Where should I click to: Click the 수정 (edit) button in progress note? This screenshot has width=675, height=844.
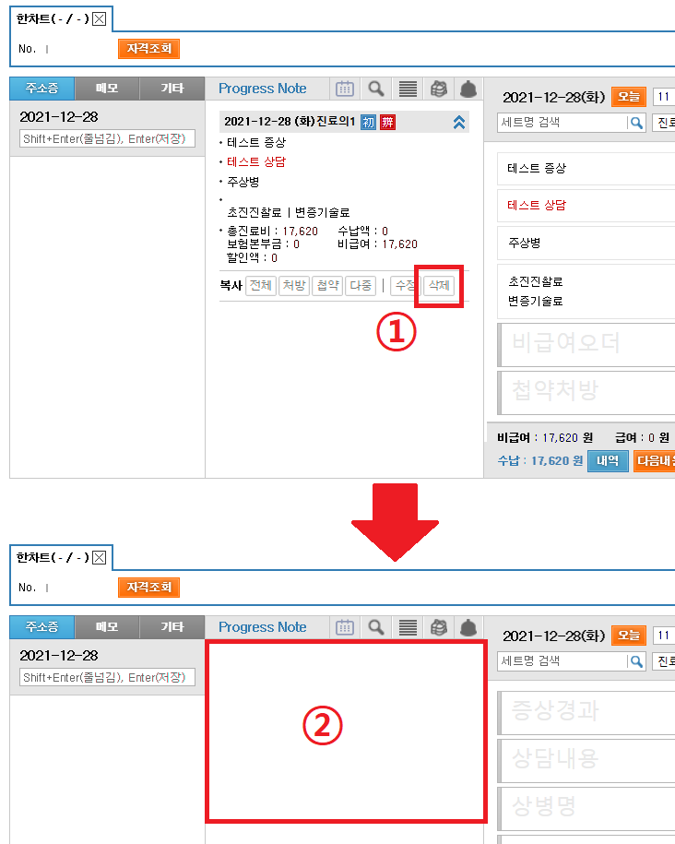tap(404, 286)
